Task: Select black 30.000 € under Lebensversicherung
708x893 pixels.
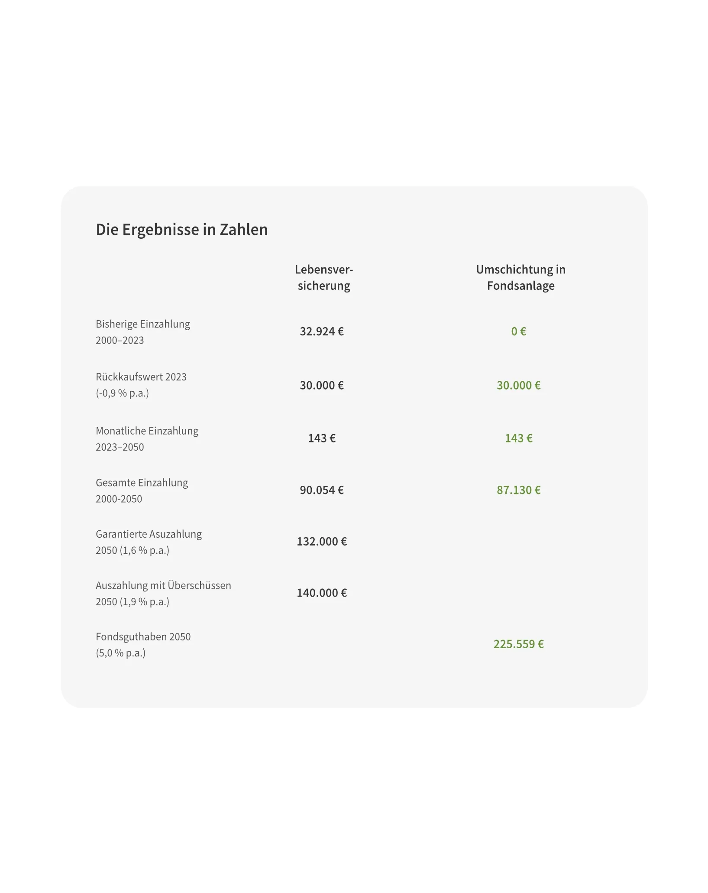Action: pos(322,385)
